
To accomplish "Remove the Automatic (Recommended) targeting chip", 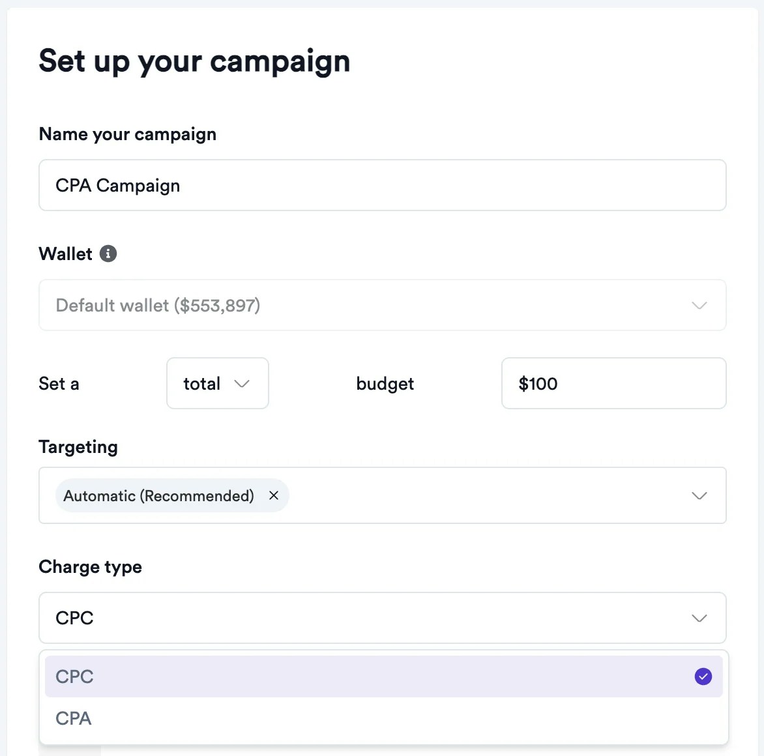I will 274,495.
